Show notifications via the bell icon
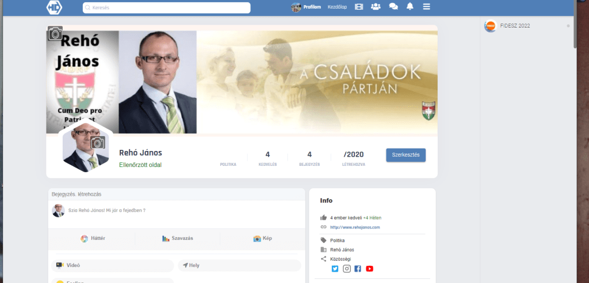This screenshot has height=283, width=589. click(410, 7)
